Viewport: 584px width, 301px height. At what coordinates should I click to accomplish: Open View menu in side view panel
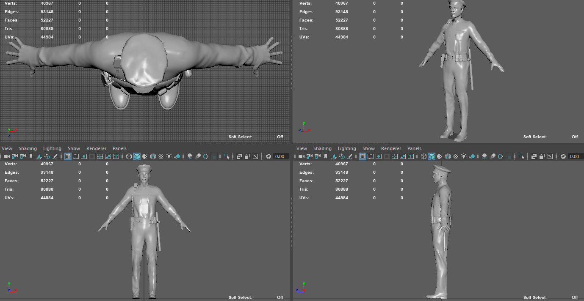pyautogui.click(x=302, y=148)
